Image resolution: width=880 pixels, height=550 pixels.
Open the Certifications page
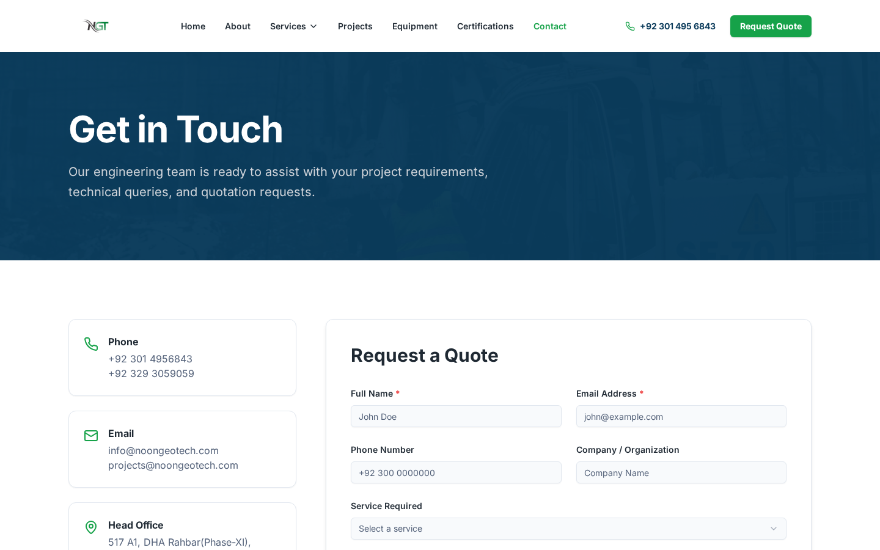click(x=485, y=26)
